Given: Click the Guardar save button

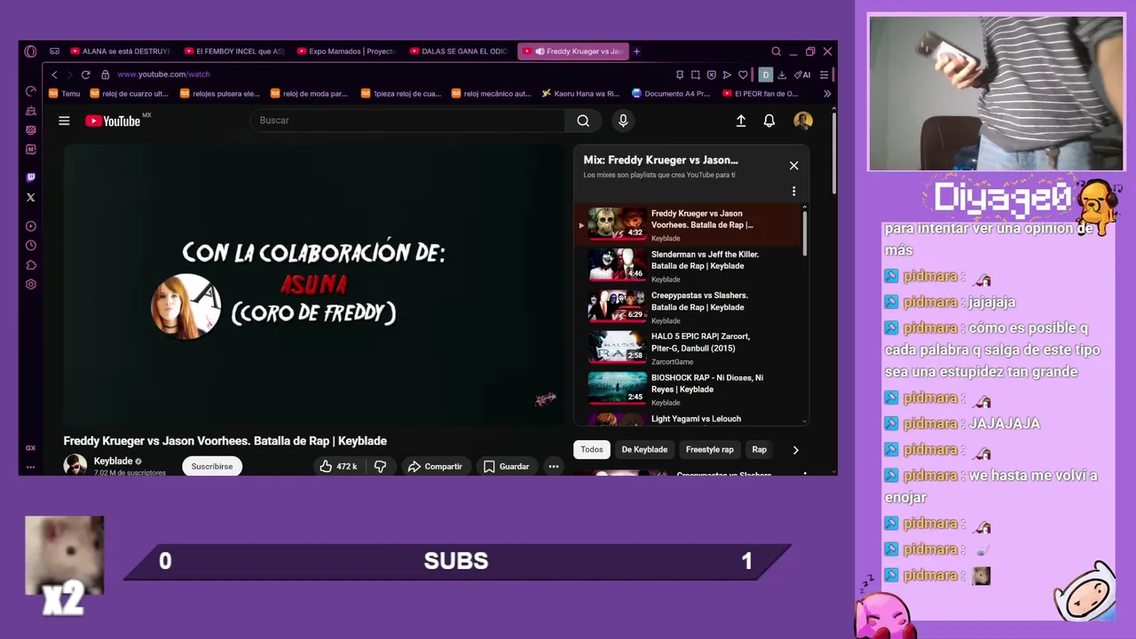Looking at the screenshot, I should click(506, 466).
